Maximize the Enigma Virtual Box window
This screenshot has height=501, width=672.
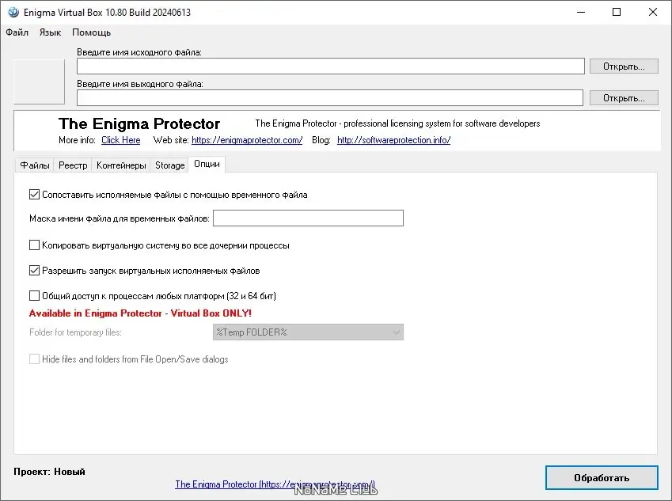617,12
